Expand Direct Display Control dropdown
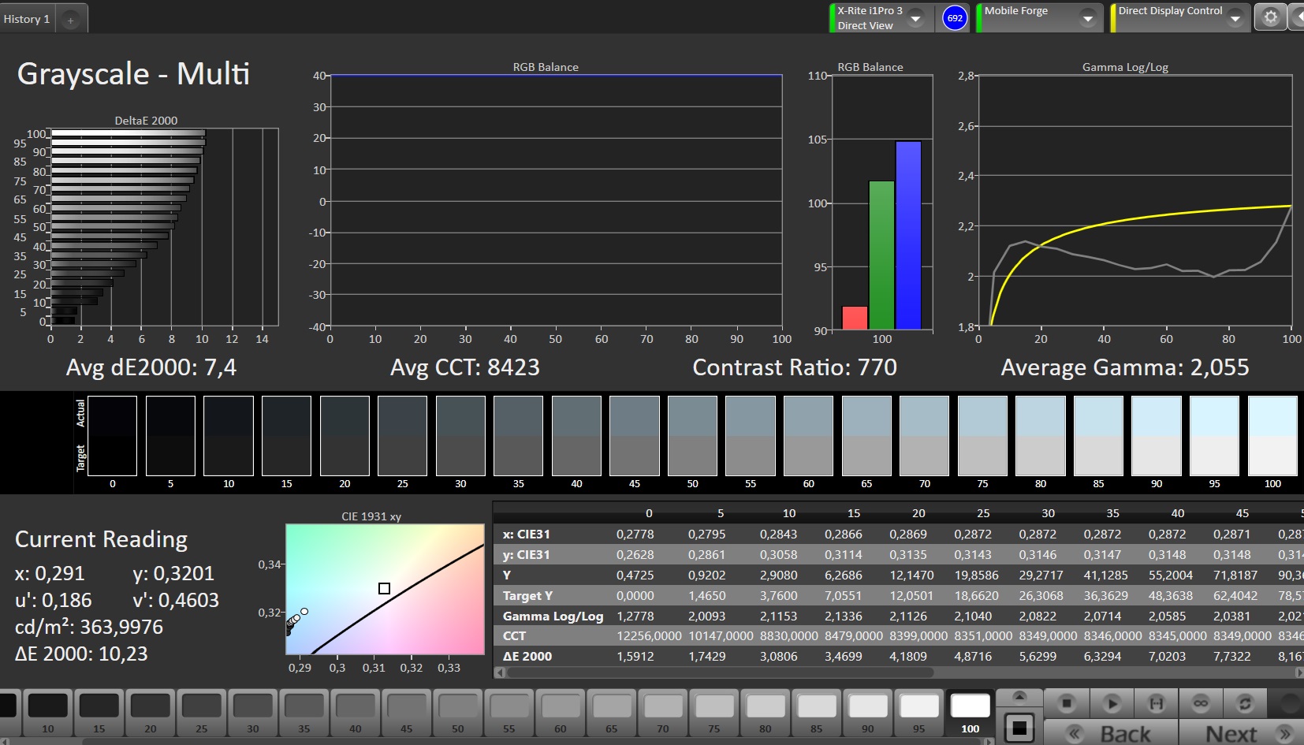1304x745 pixels. click(1235, 18)
